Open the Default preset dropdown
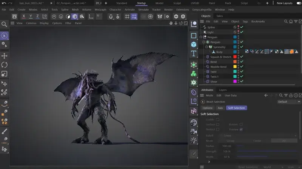 (288, 102)
